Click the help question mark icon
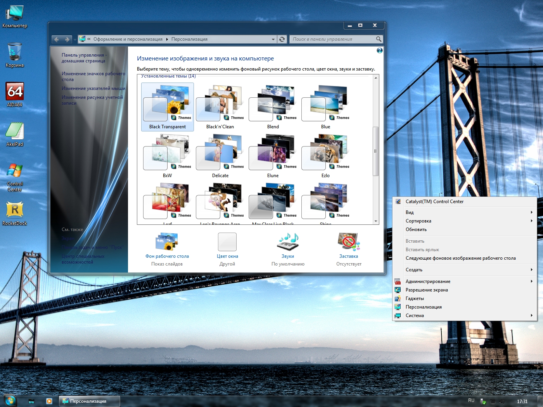543x407 pixels. 379,50
